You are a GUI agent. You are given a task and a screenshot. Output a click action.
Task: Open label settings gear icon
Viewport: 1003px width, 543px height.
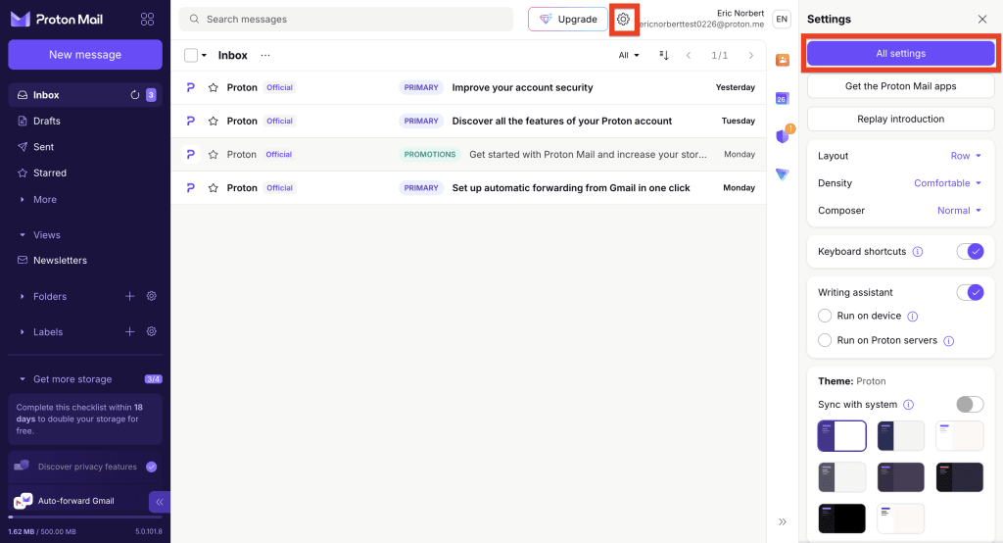pyautogui.click(x=152, y=331)
